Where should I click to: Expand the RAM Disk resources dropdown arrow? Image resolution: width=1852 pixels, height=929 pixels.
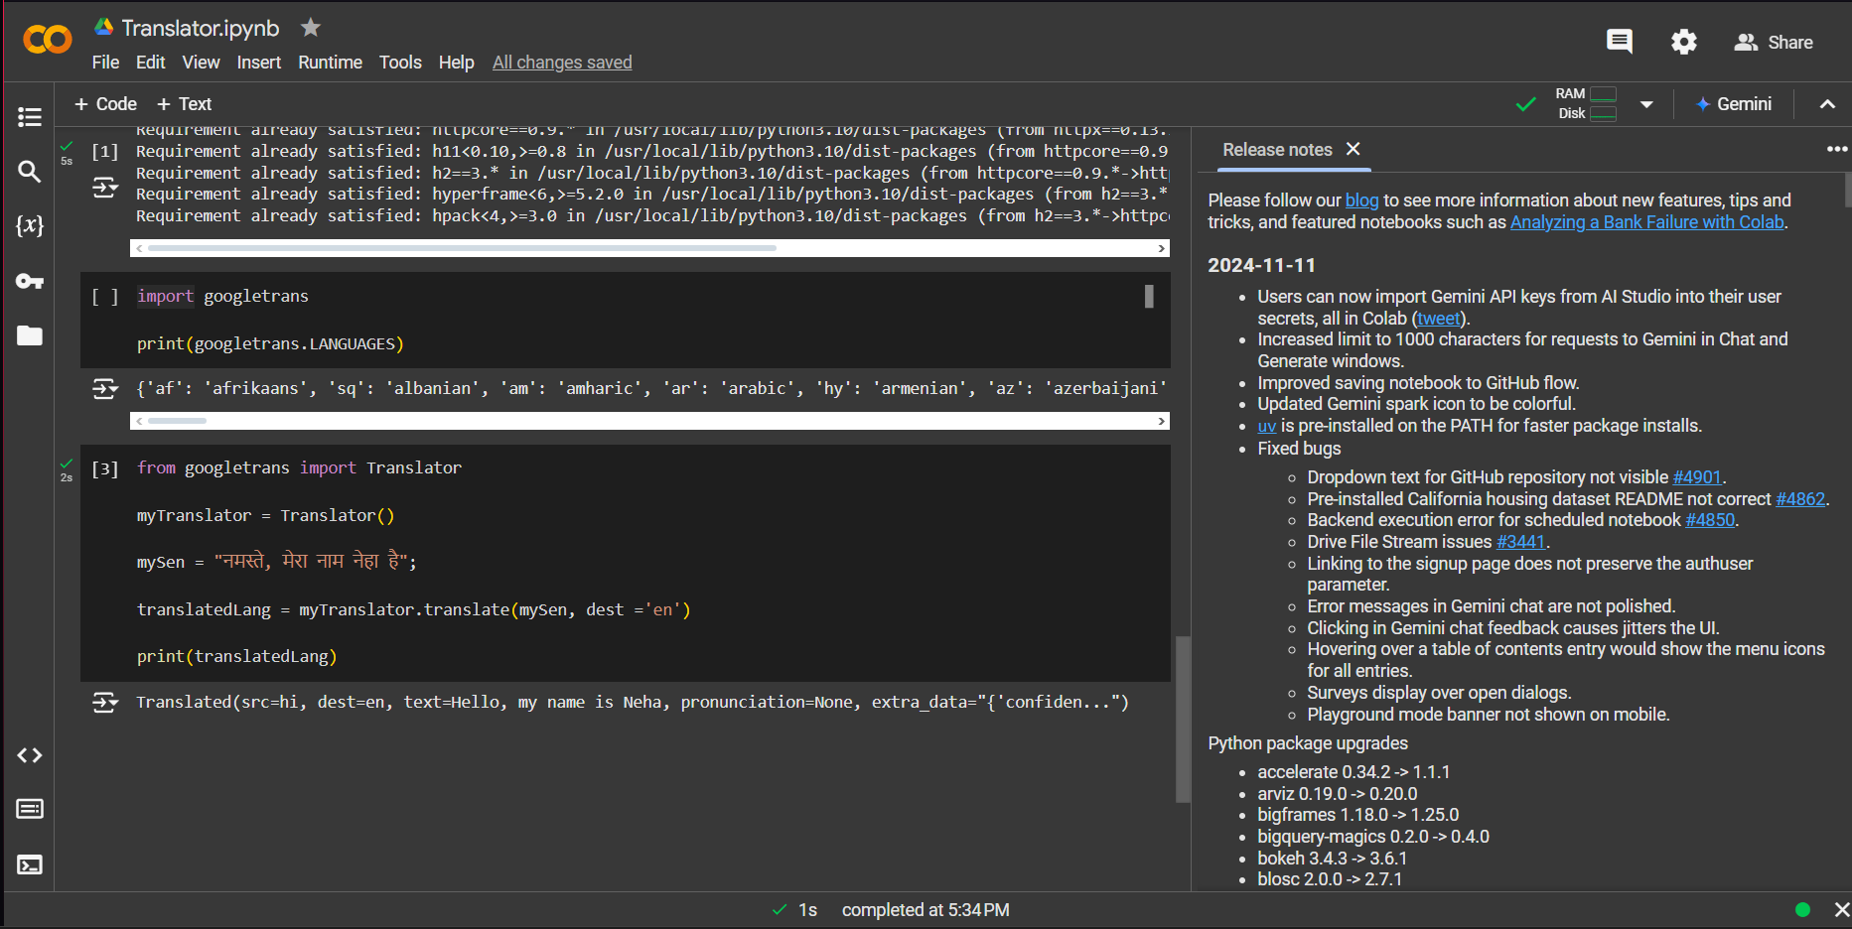[1646, 104]
